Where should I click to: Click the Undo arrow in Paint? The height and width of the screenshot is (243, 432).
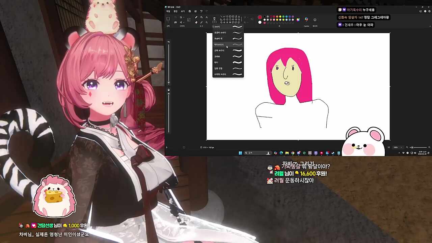pos(201,11)
